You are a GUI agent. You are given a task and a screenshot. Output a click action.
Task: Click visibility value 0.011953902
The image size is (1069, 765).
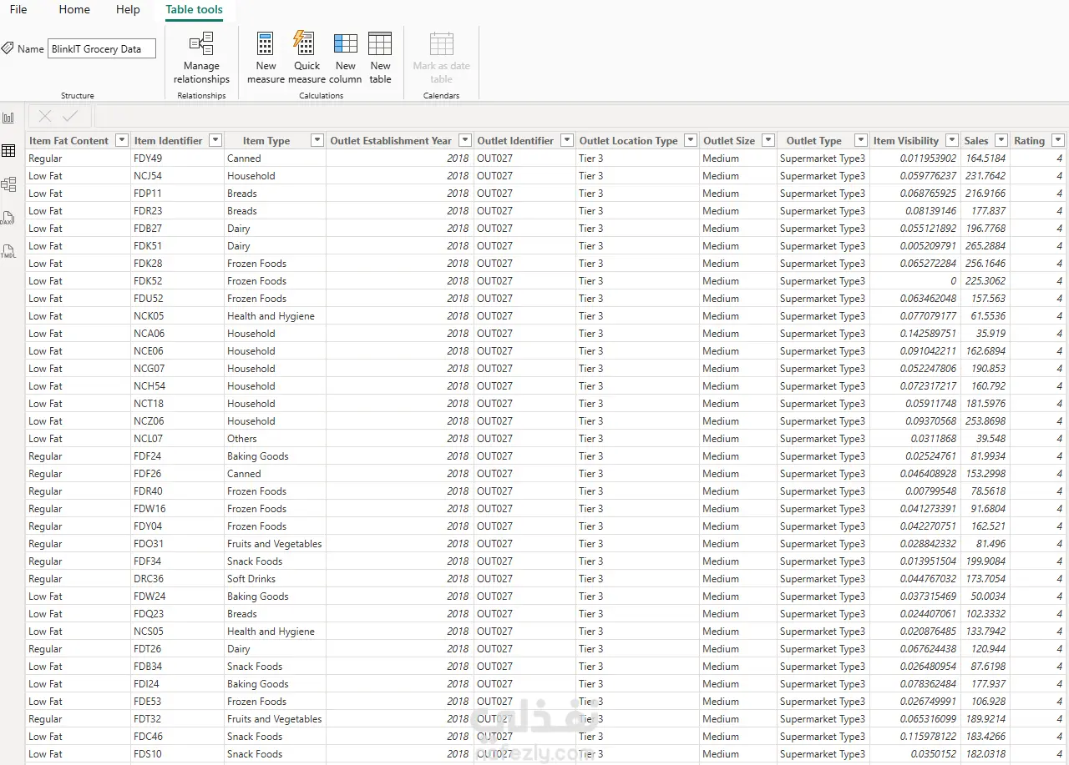point(914,159)
